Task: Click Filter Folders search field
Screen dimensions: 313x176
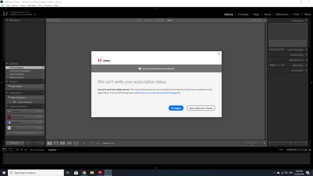Action: pyautogui.click(x=25, y=86)
